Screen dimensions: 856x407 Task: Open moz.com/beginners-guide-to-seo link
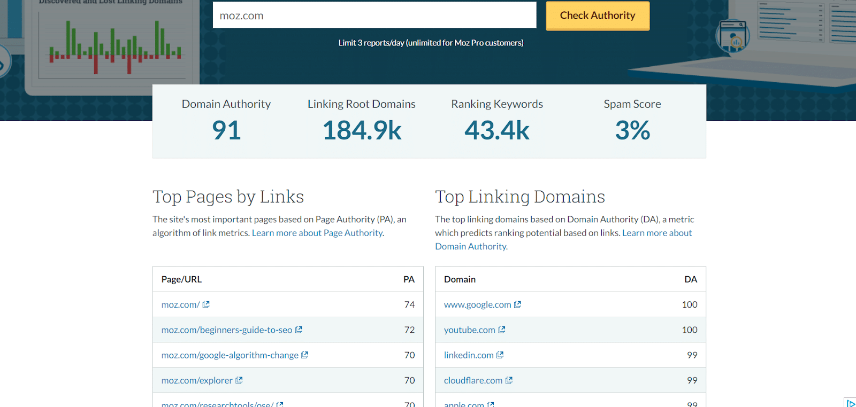pyautogui.click(x=227, y=330)
